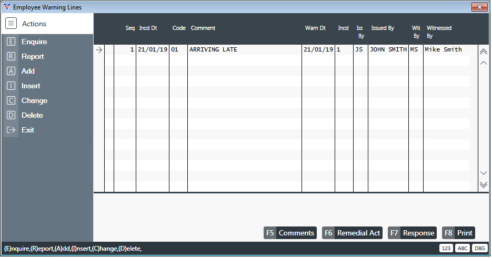492x258 pixels.
Task: Open the F6 Remedial Act button
Action: [x=352, y=233]
